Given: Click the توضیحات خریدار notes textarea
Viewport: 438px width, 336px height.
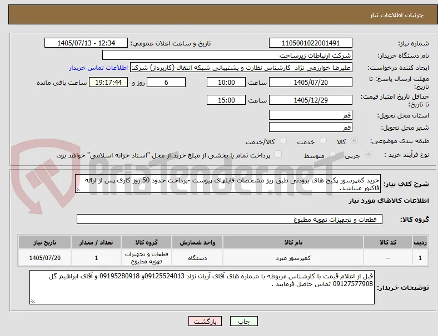Looking at the screenshot, I should click(x=202, y=287).
